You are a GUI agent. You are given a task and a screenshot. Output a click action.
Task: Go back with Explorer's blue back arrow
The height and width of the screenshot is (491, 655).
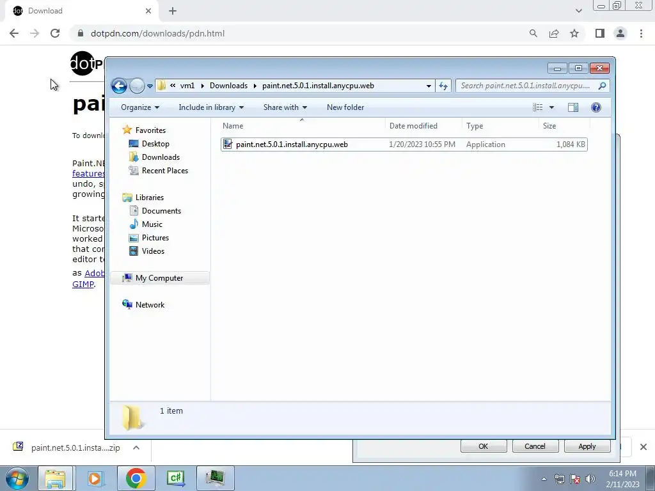pyautogui.click(x=119, y=86)
